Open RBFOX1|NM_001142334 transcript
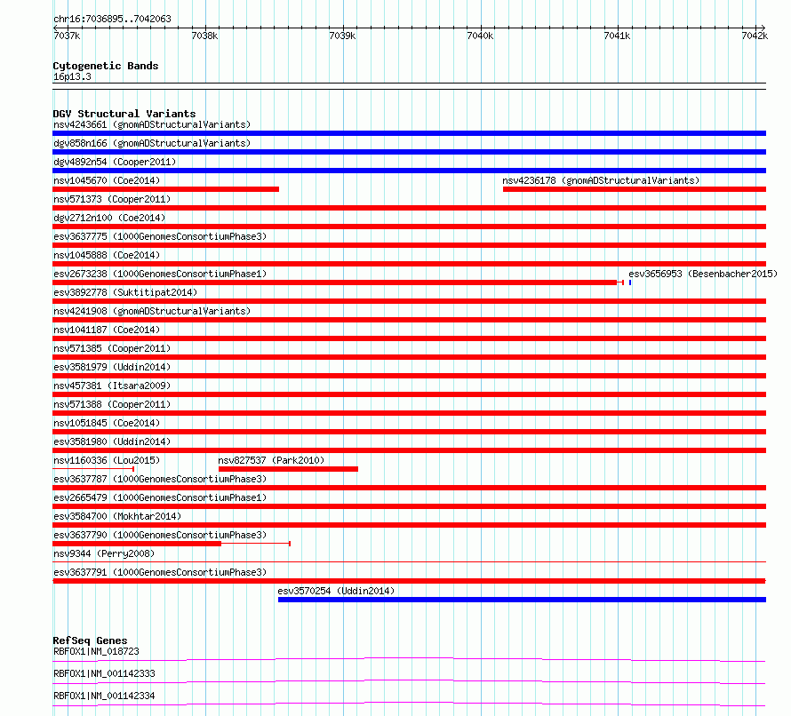The height and width of the screenshot is (716, 791). (x=104, y=696)
